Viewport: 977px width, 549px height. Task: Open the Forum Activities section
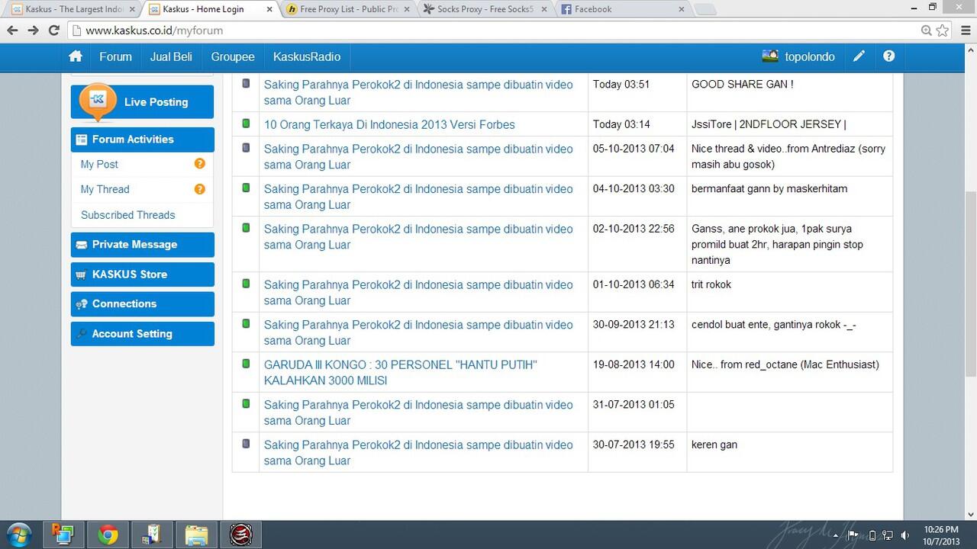tap(142, 140)
